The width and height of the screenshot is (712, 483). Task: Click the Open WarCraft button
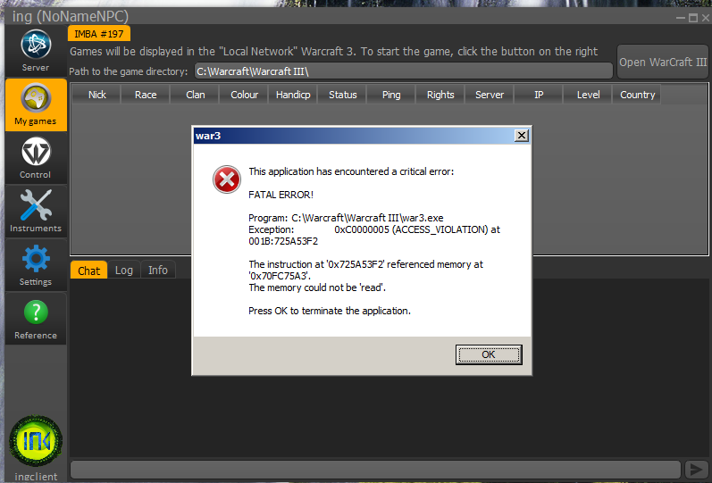click(662, 62)
